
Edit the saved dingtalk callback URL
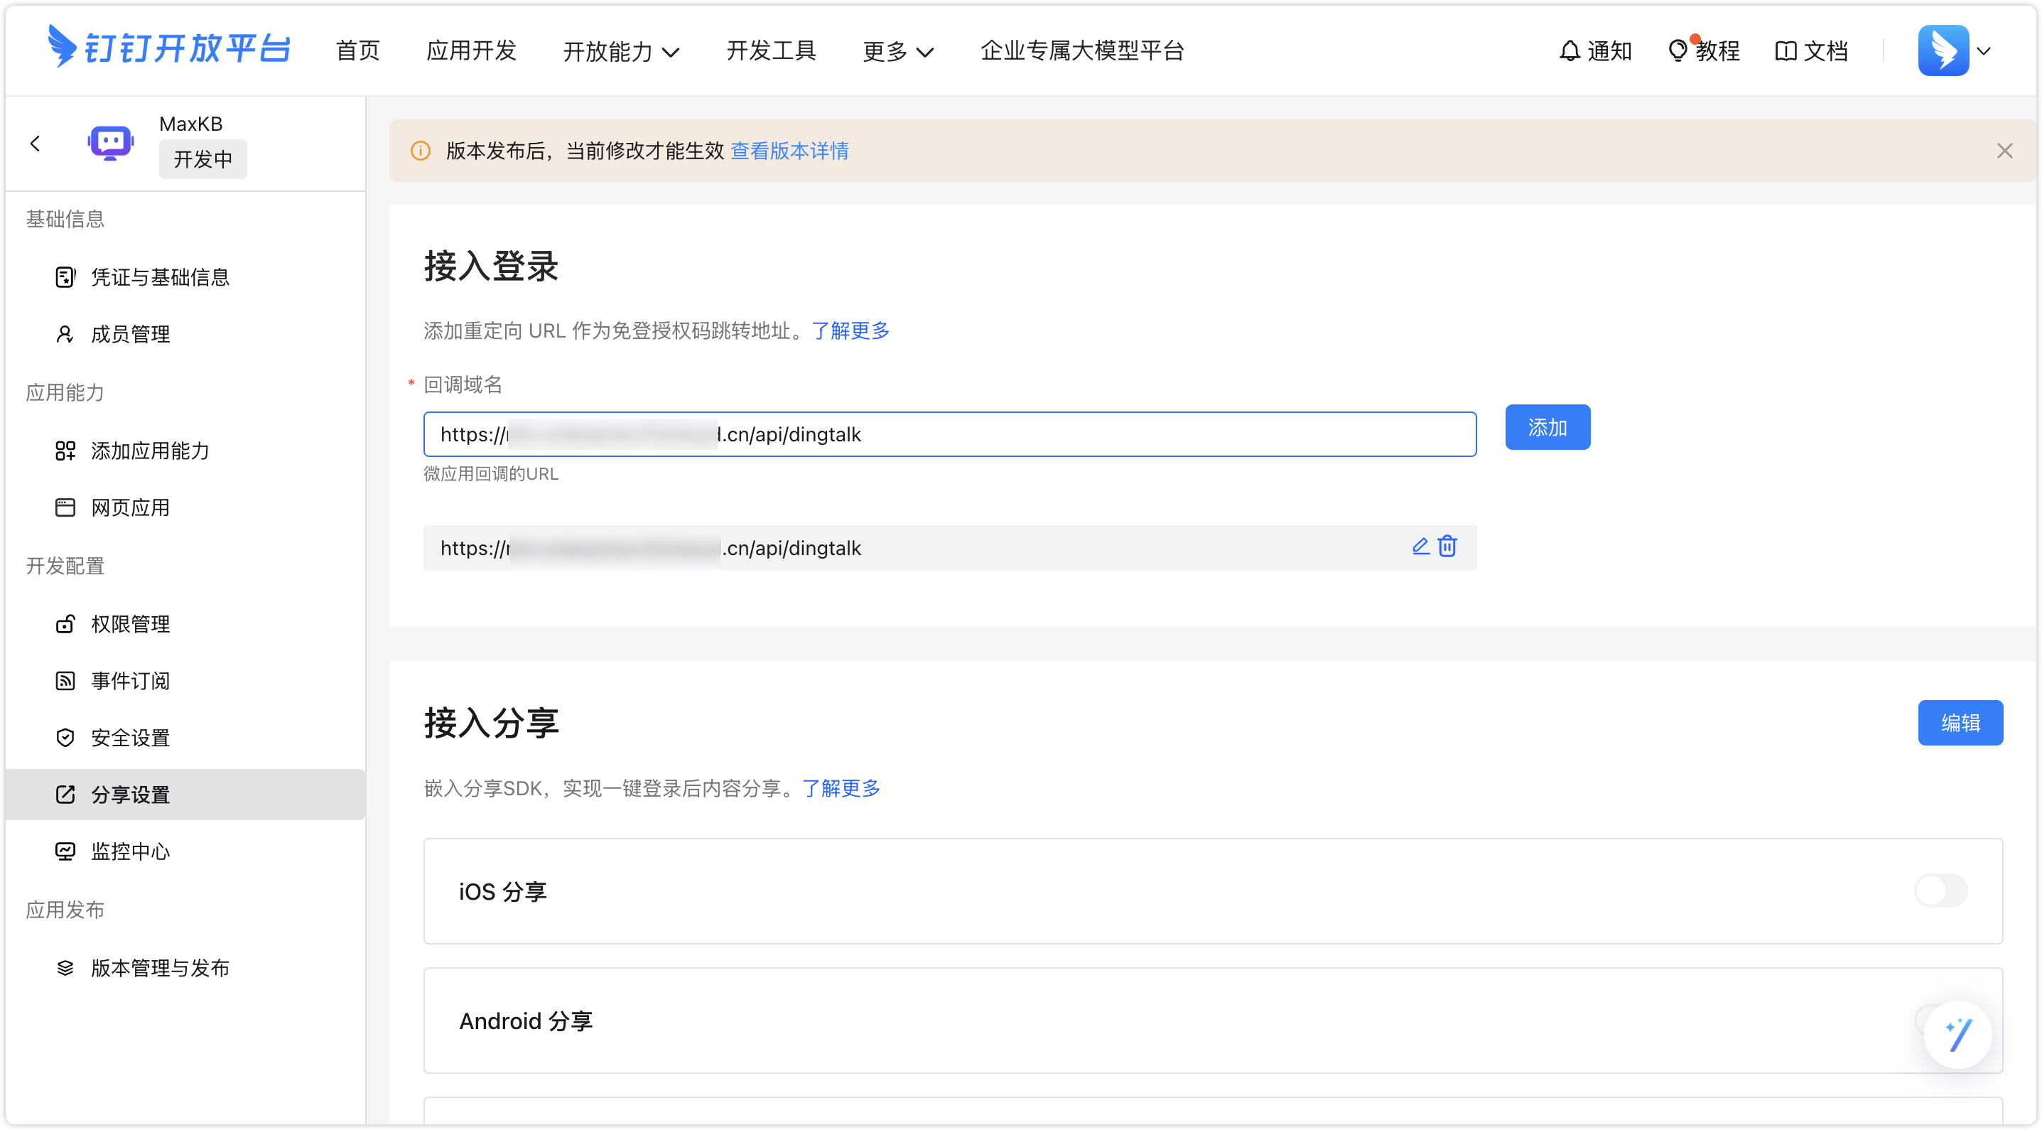pyautogui.click(x=1419, y=547)
